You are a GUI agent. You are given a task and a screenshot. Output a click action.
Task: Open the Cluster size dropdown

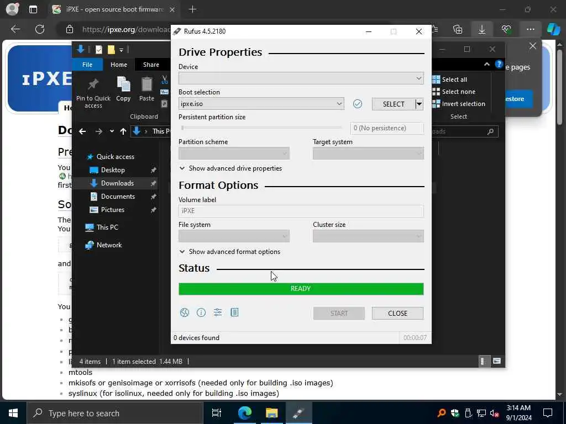[x=368, y=236]
